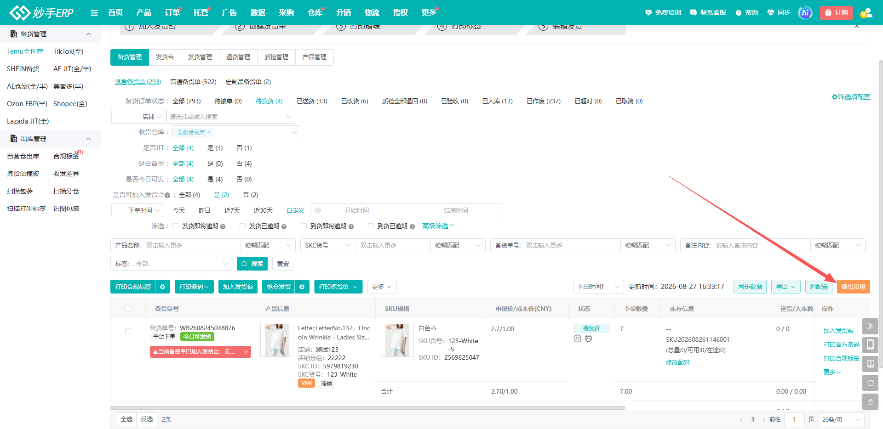Click the 同步数据 button
Viewport: 883px width, 429px height.
pyautogui.click(x=750, y=287)
